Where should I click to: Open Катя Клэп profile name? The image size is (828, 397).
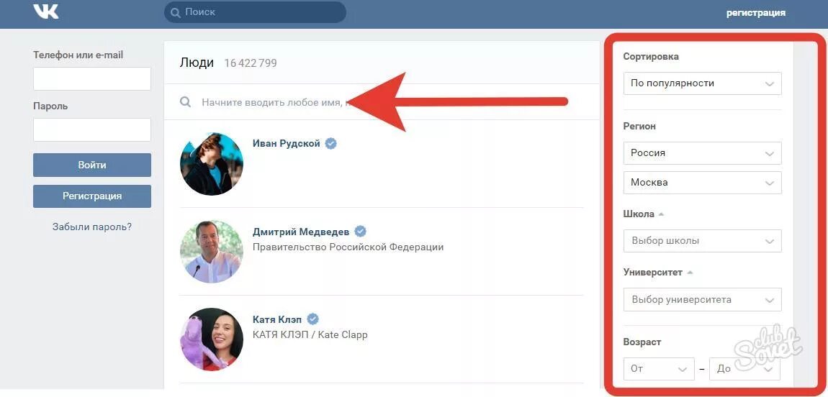277,319
